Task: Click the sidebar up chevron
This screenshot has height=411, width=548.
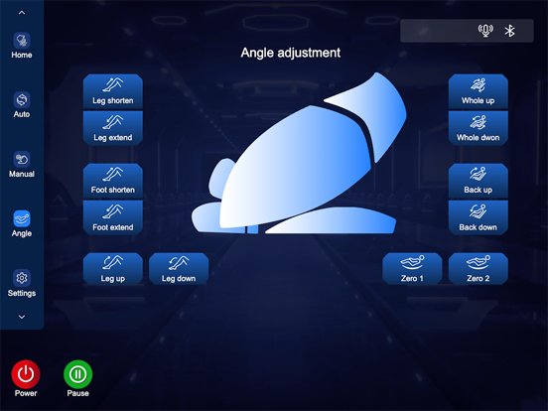Action: (x=22, y=13)
